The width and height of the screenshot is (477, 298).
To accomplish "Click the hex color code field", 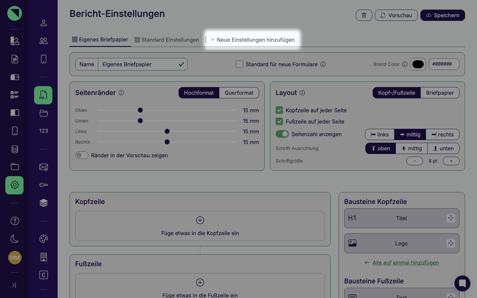I will [x=444, y=64].
